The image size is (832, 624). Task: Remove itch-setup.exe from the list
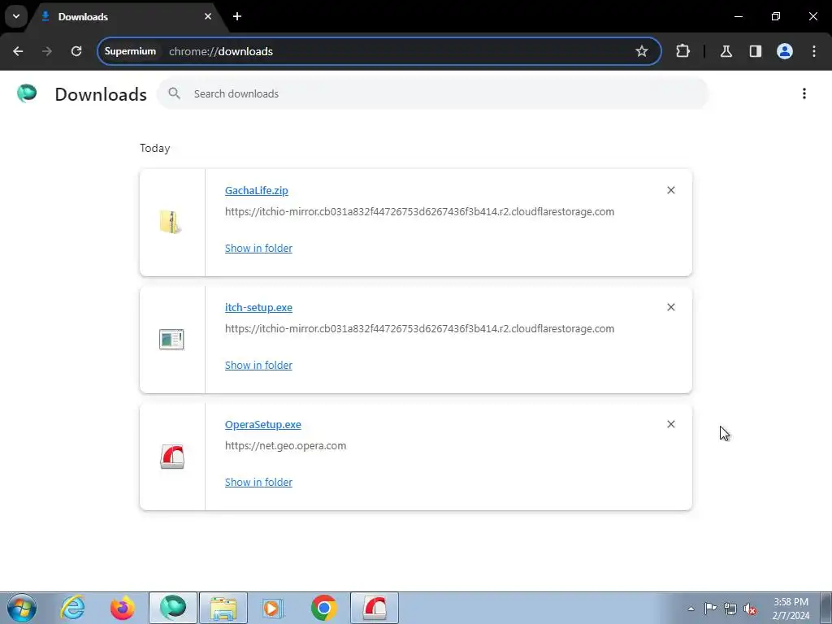[x=670, y=307]
